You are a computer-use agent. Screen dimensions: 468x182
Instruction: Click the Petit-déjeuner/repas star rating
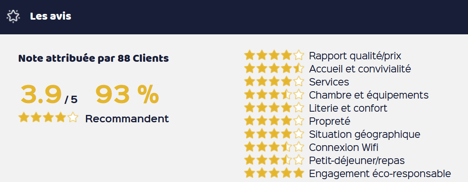[x=274, y=160]
